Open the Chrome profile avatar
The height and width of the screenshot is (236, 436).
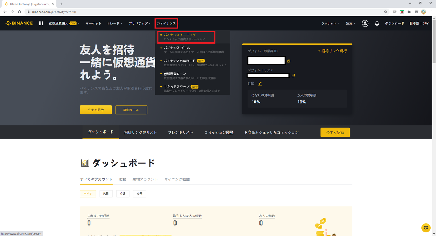pyautogui.click(x=424, y=12)
